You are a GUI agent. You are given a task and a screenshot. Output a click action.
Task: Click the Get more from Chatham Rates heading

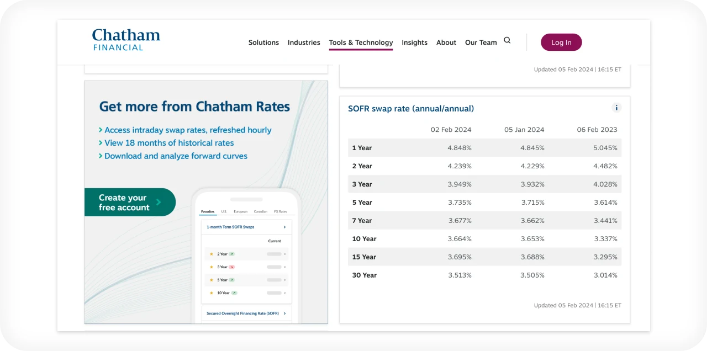point(194,107)
